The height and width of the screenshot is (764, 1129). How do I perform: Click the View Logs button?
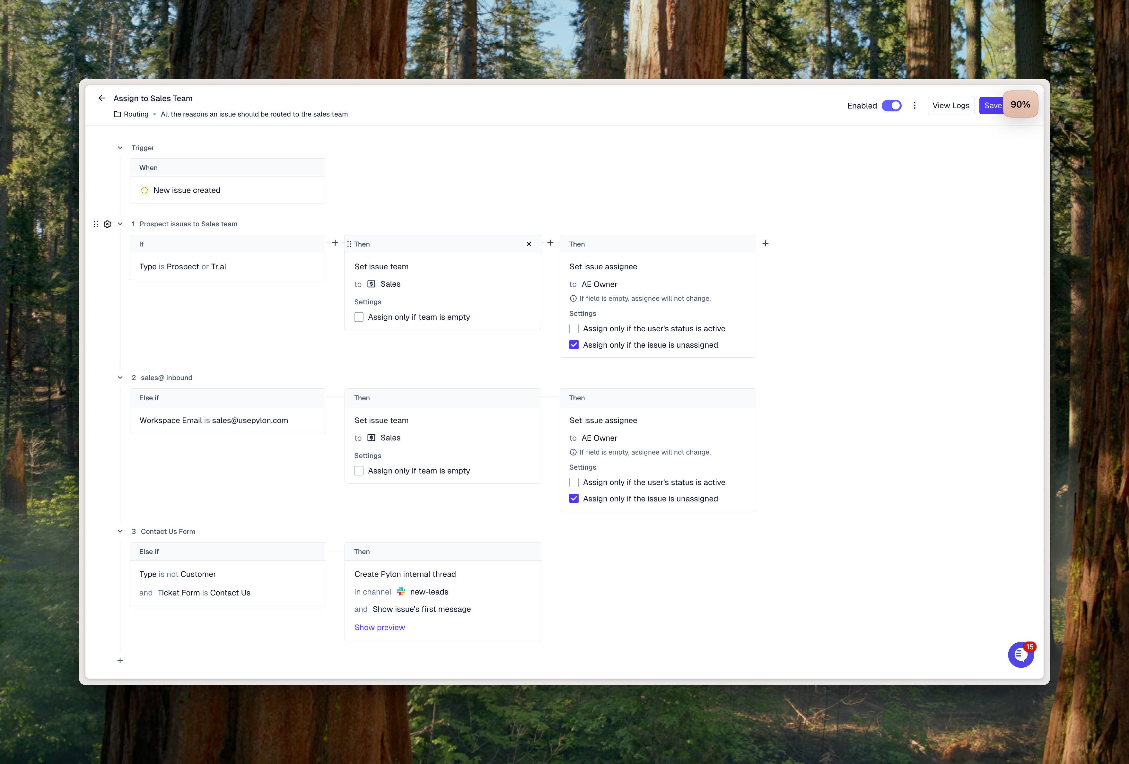(x=950, y=105)
